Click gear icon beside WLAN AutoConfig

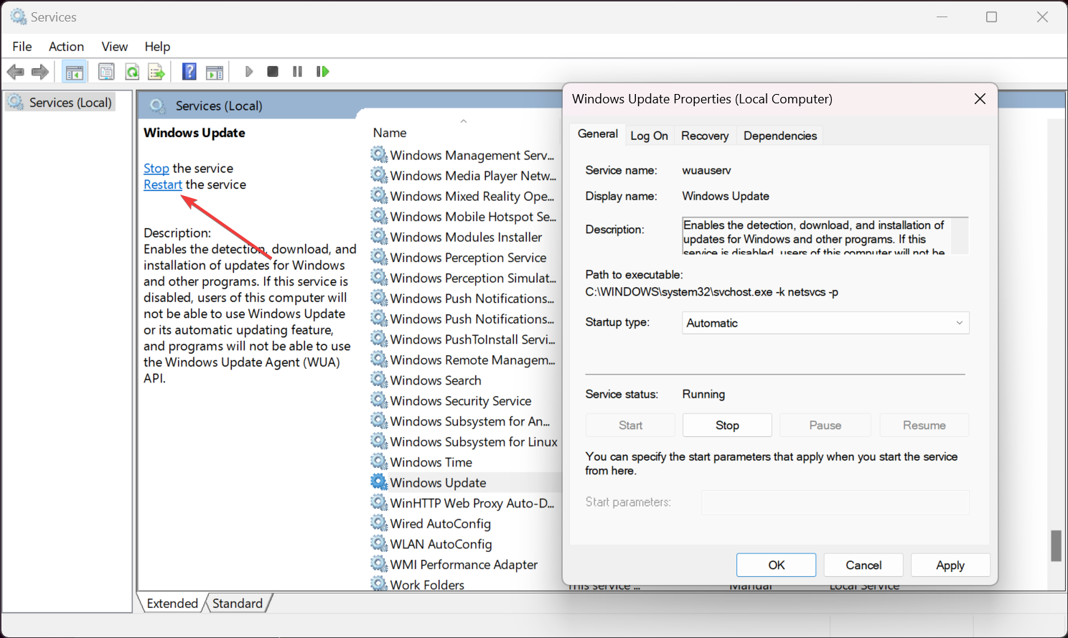(x=379, y=543)
